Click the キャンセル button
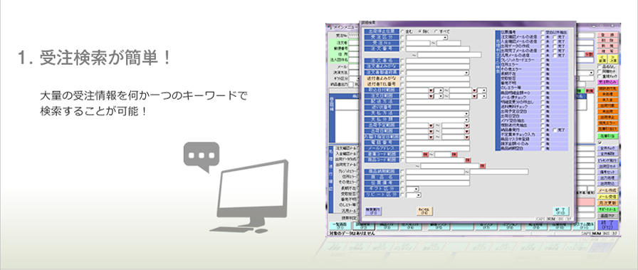The image size is (638, 270). [424, 211]
